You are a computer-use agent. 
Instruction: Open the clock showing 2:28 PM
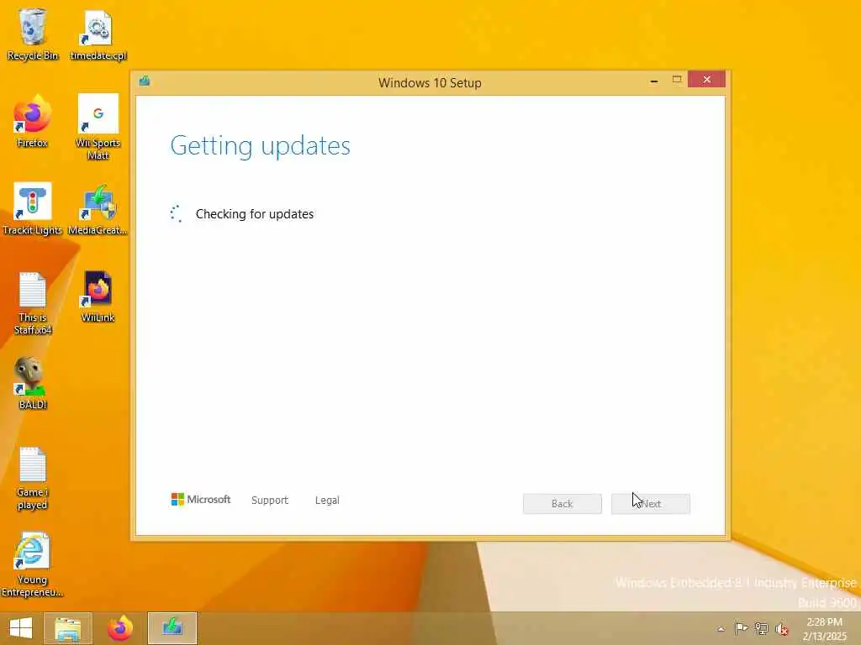[x=824, y=628]
